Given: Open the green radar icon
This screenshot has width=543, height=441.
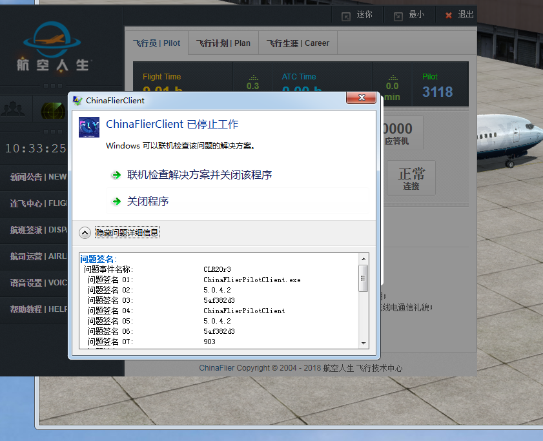Looking at the screenshot, I should (x=53, y=110).
